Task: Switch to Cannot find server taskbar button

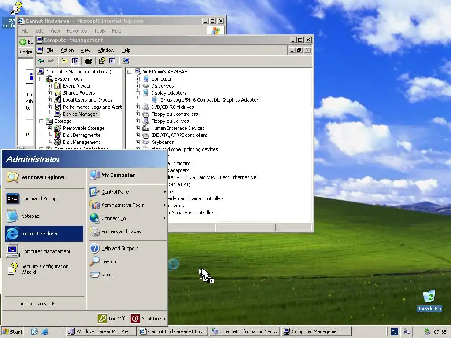Action: [x=173, y=332]
